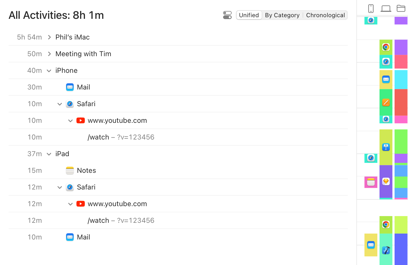Collapse the iPhone device group
The height and width of the screenshot is (265, 408).
(49, 71)
